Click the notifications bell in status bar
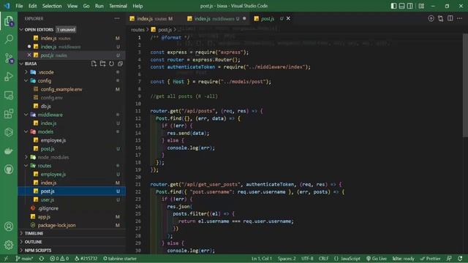468x263 pixels. coord(460,259)
